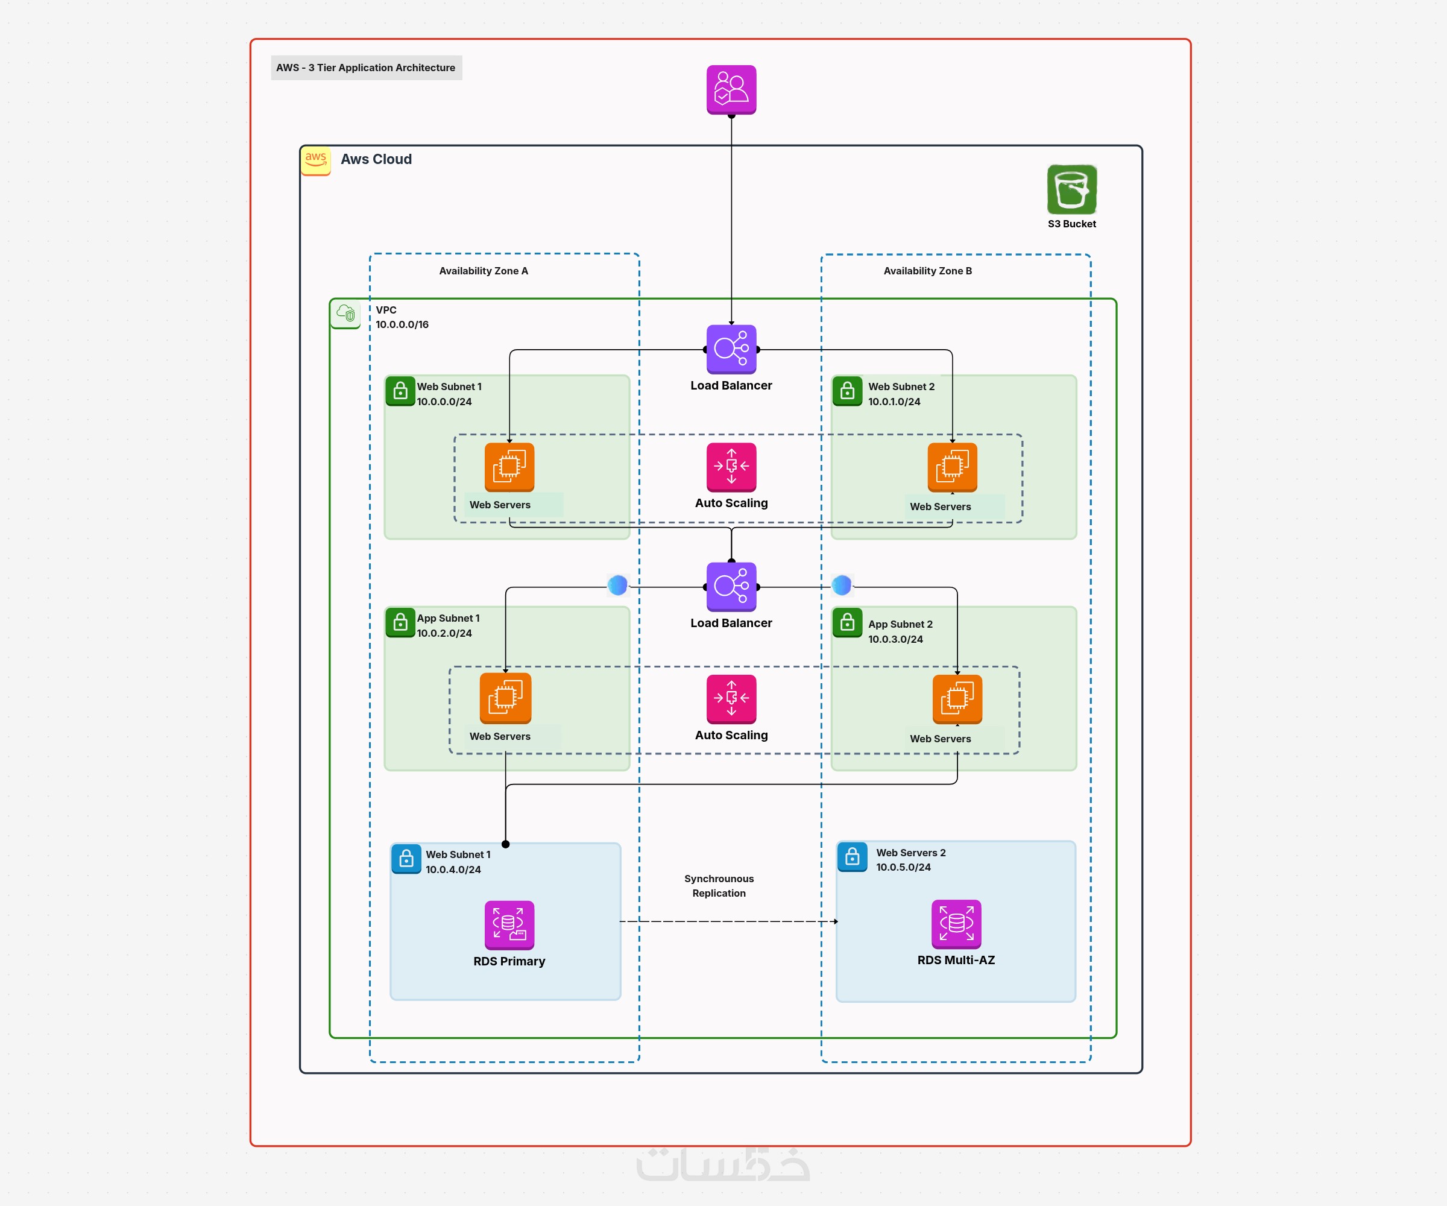Click the Web Servers EC2 icon in Web Subnet 2
This screenshot has width=1447, height=1206.
pyautogui.click(x=952, y=467)
